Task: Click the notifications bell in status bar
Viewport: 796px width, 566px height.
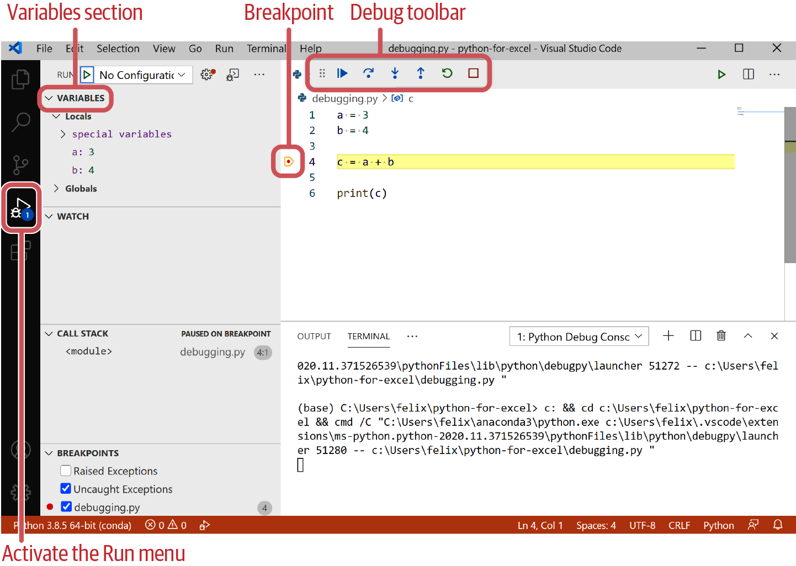Action: pyautogui.click(x=778, y=525)
